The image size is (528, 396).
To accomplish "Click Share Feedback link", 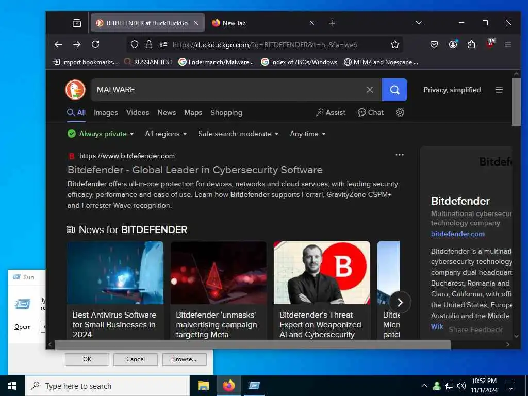I will [475, 329].
